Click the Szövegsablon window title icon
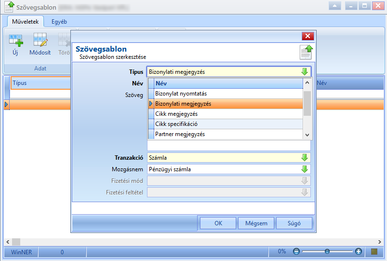The image size is (387, 261). click(x=9, y=7)
